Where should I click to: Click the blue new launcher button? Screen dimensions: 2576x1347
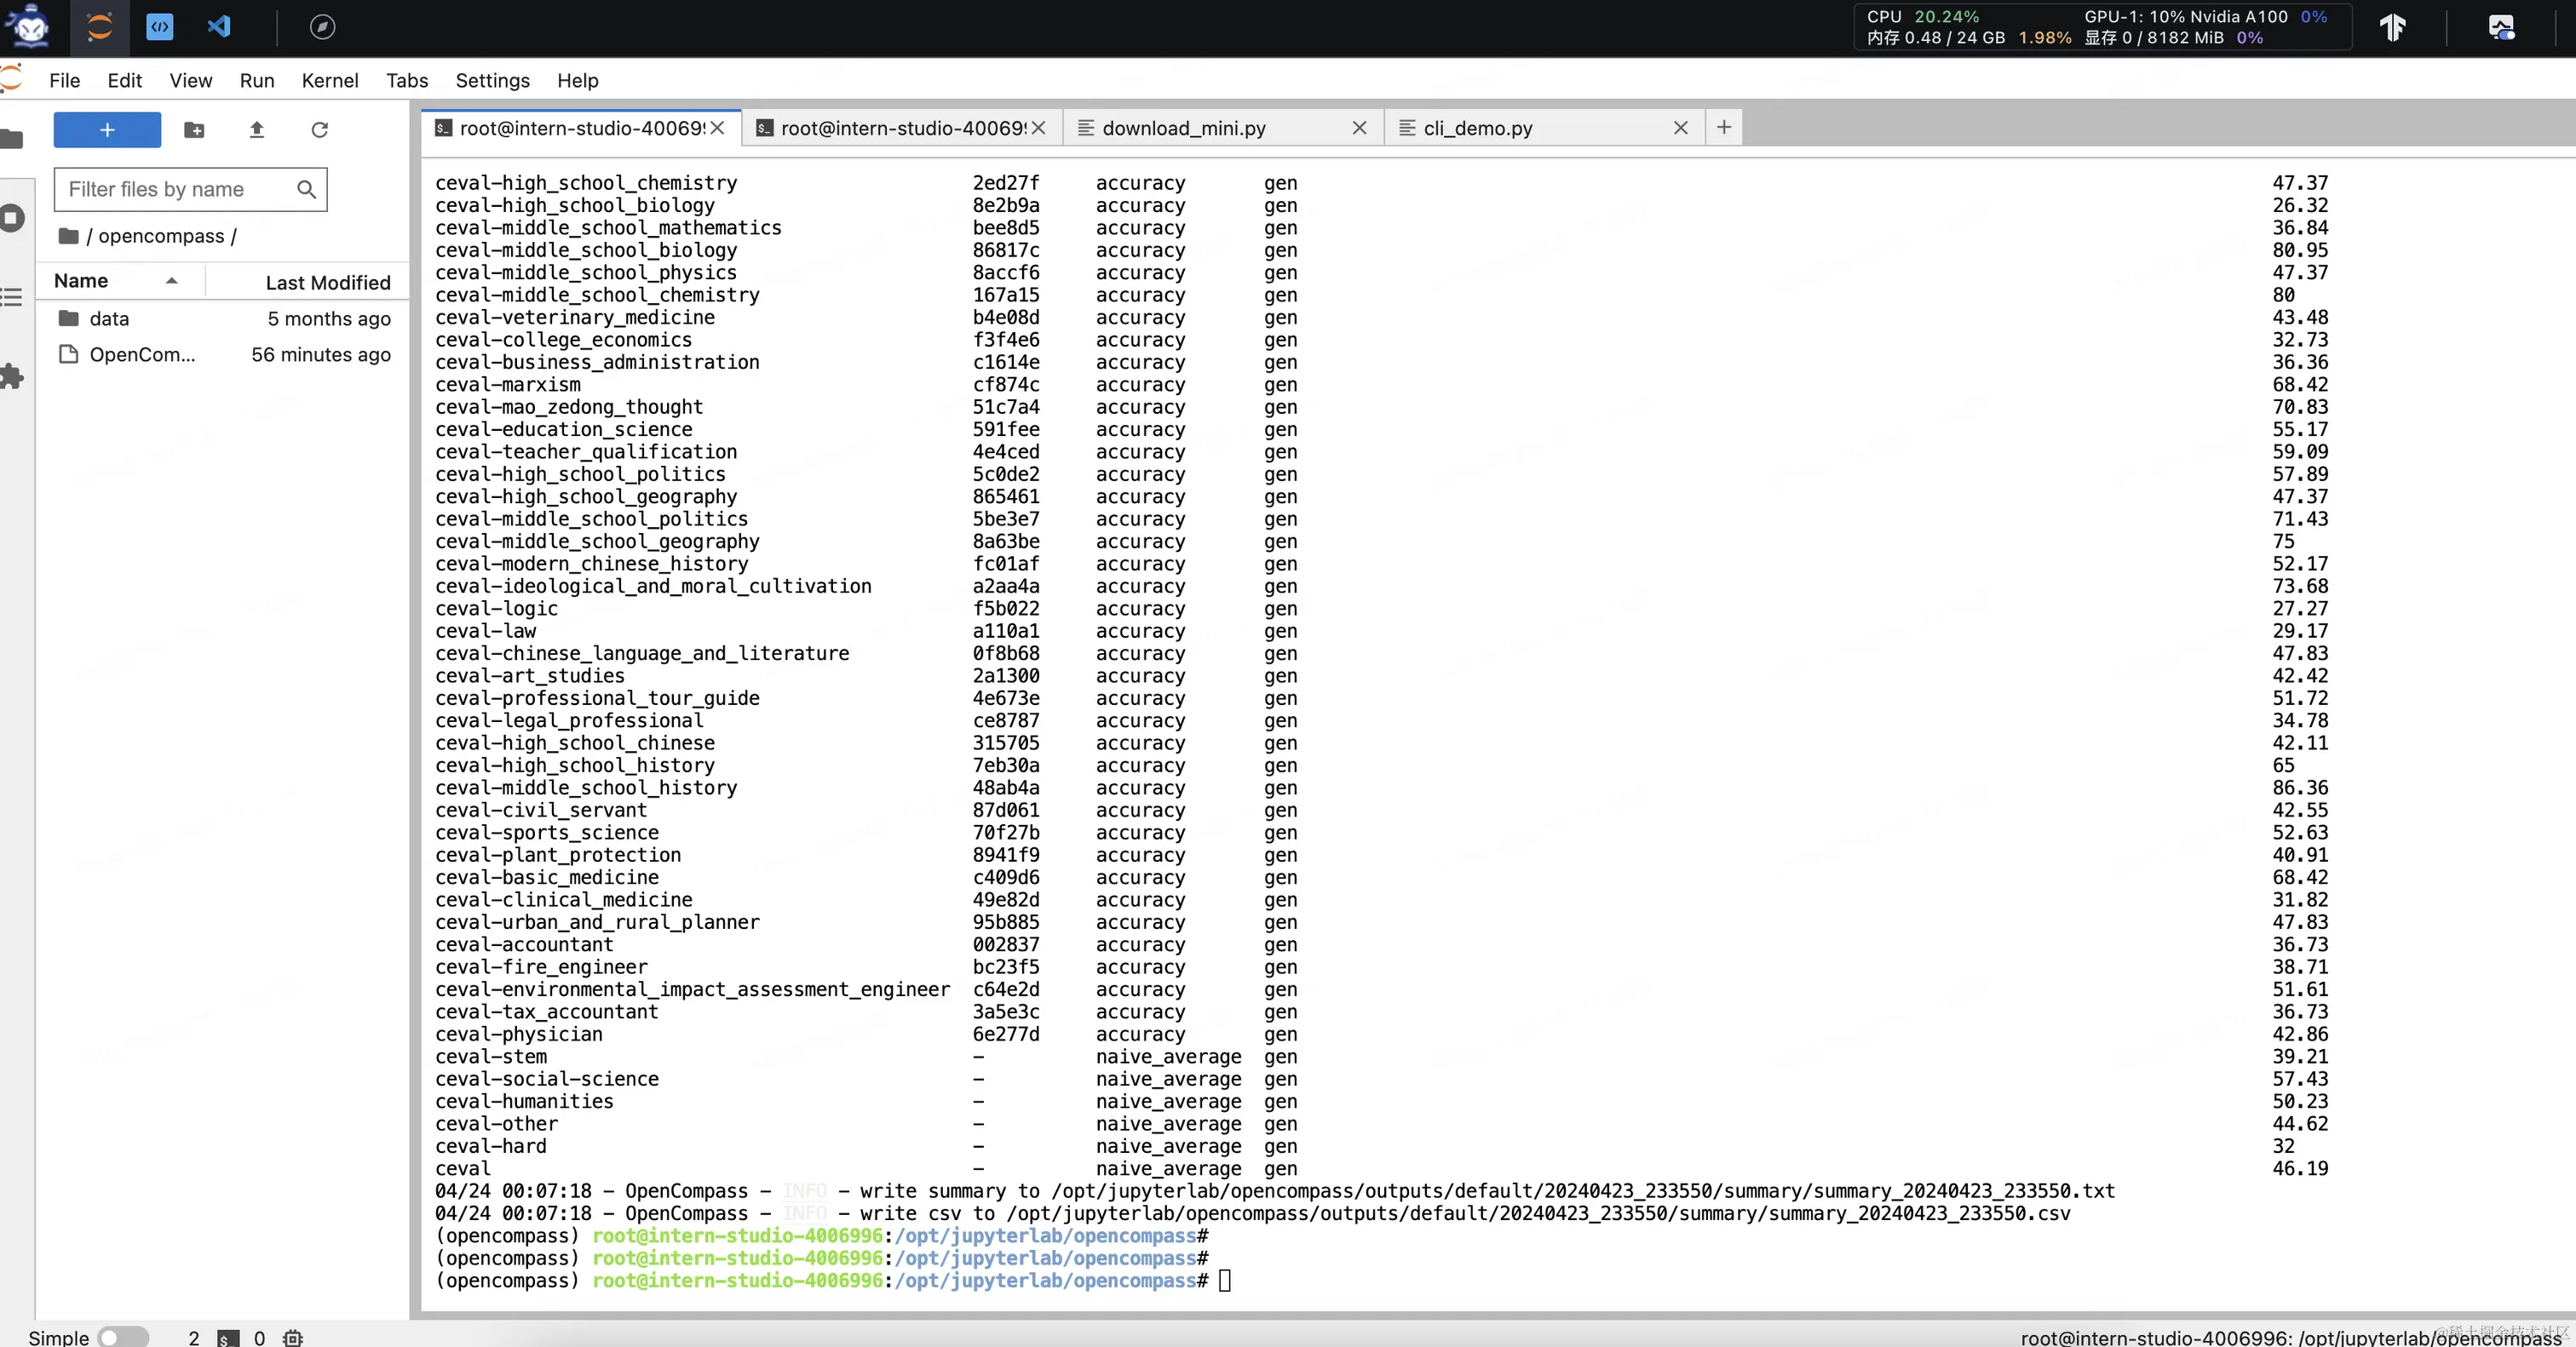(107, 130)
